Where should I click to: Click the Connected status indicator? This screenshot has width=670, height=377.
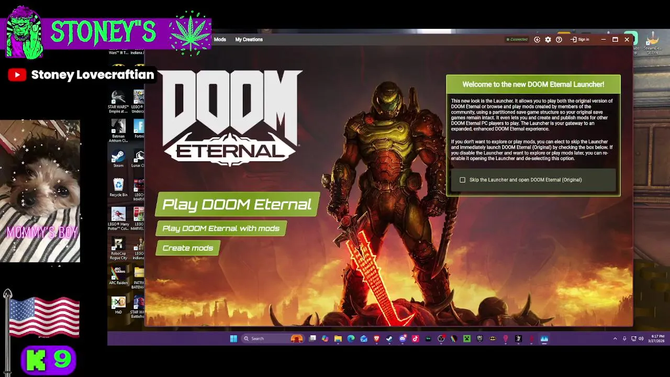pos(517,40)
